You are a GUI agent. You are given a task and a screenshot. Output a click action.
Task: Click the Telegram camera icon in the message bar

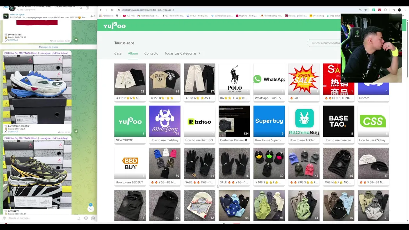click(93, 218)
